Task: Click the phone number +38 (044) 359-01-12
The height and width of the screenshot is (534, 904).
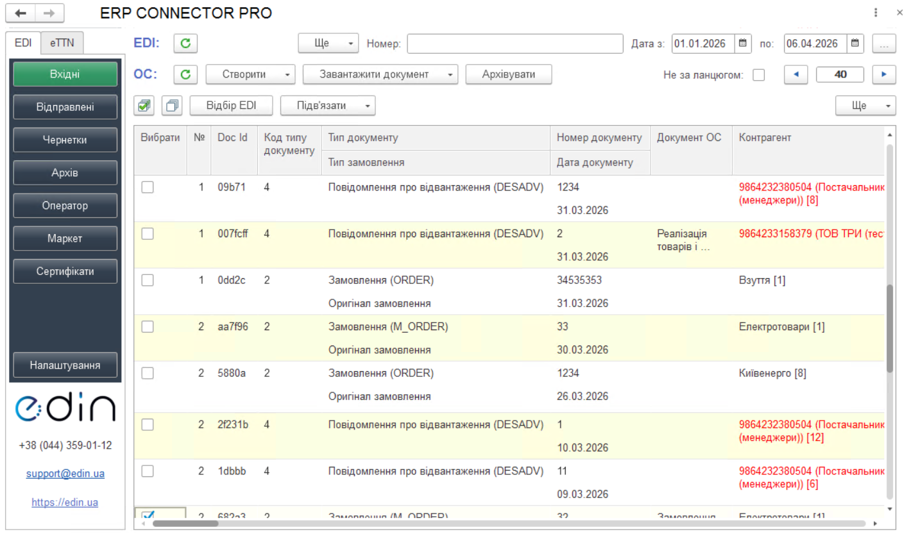Action: (65, 445)
